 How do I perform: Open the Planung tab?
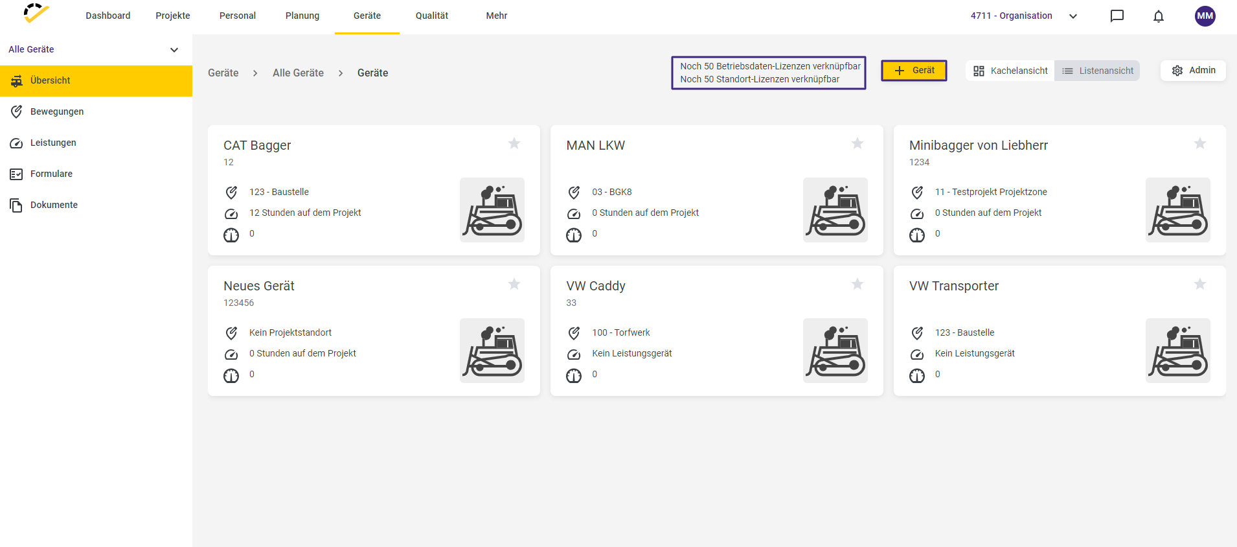click(x=302, y=16)
